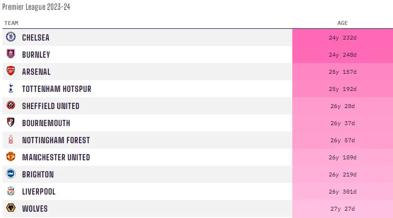Click the Burnley club crest icon
Image resolution: width=393 pixels, height=218 pixels.
pyautogui.click(x=11, y=54)
